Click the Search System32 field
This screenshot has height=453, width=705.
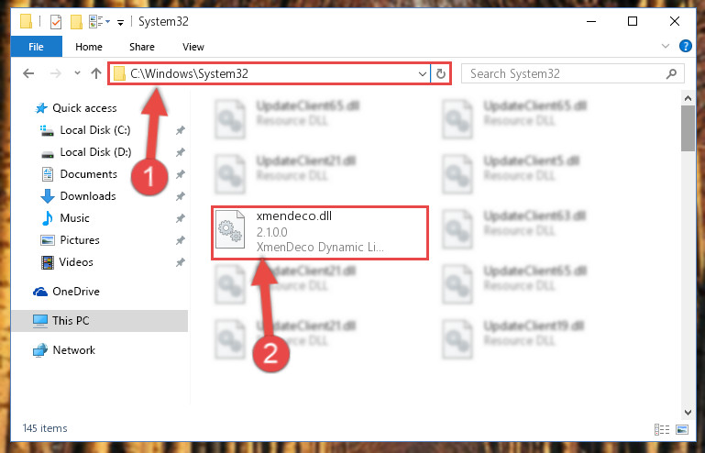pyautogui.click(x=567, y=73)
